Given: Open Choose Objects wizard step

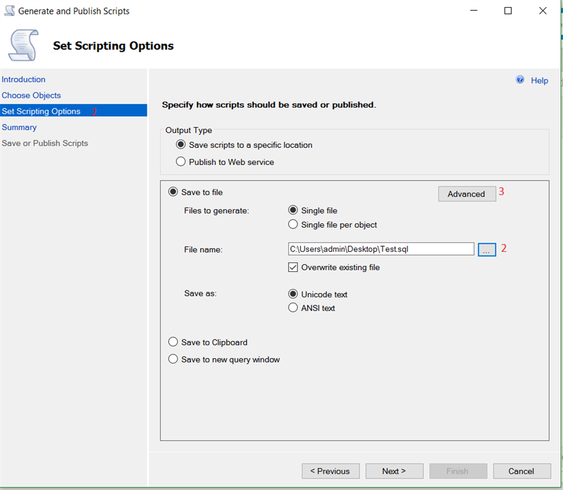Looking at the screenshot, I should click(31, 96).
